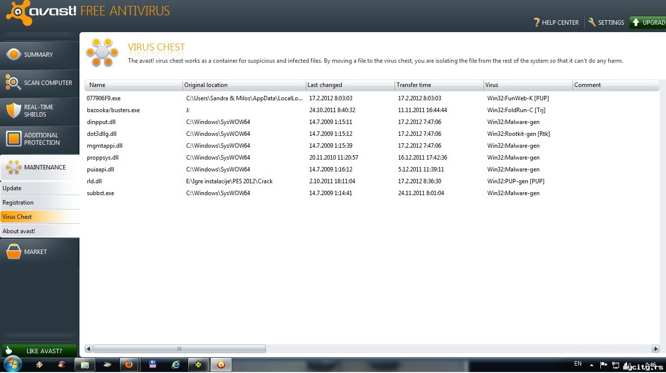The height and width of the screenshot is (373, 666).
Task: Click the J: location of bazooka/busters.exe
Action: click(188, 110)
